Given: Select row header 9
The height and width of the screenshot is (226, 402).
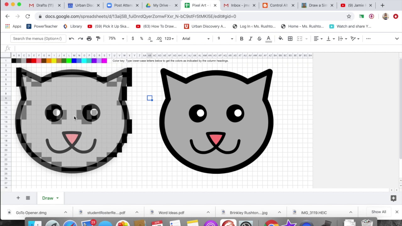Looking at the screenshot, I should click(6, 98).
